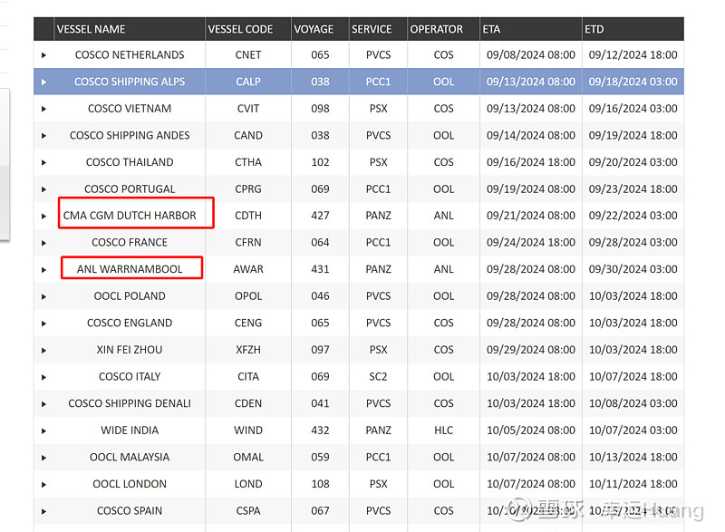Expand the OOCL POLAND row arrow
Image resolution: width=725 pixels, height=532 pixels.
[x=43, y=296]
